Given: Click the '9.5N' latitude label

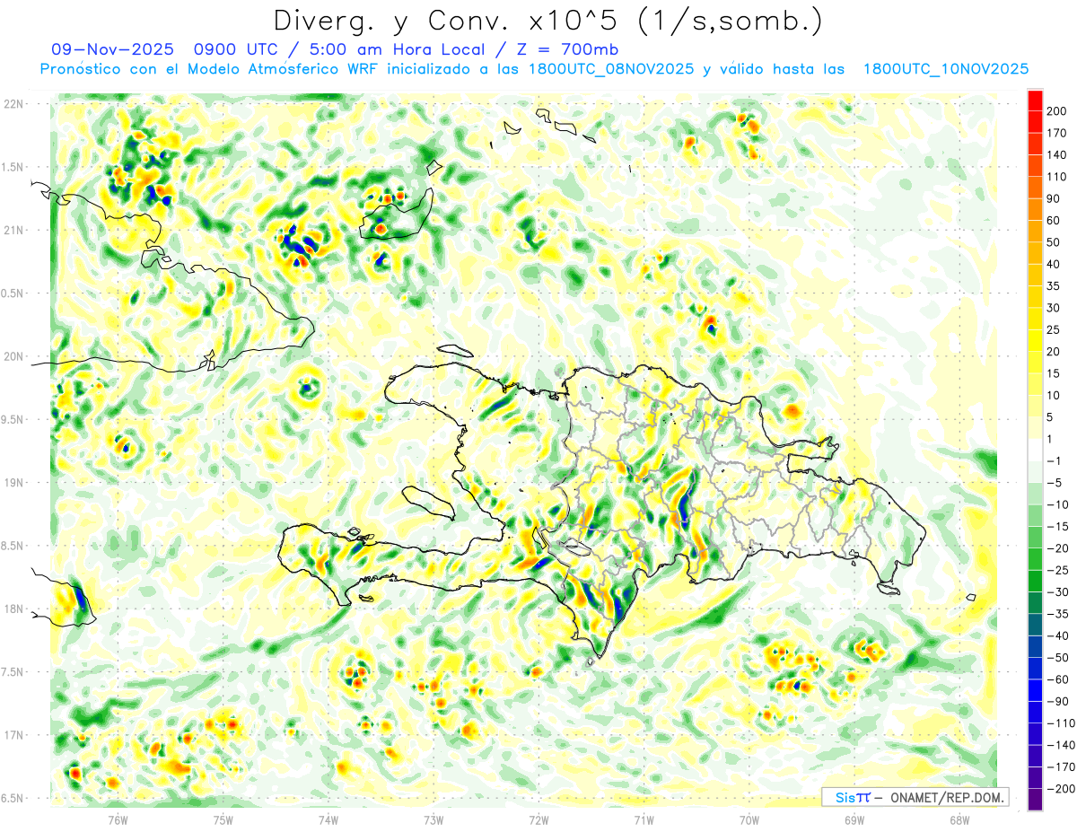Looking at the screenshot, I should pos(13,420).
